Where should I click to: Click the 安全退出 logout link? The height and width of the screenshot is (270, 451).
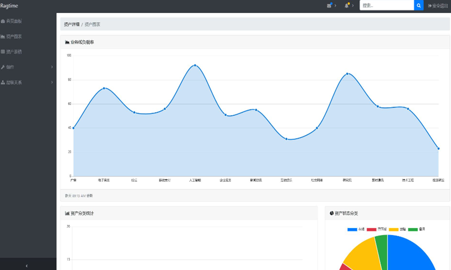438,6
